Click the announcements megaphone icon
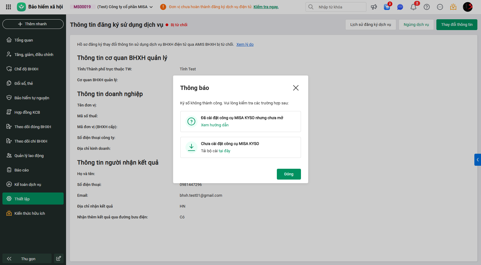 coord(374,7)
